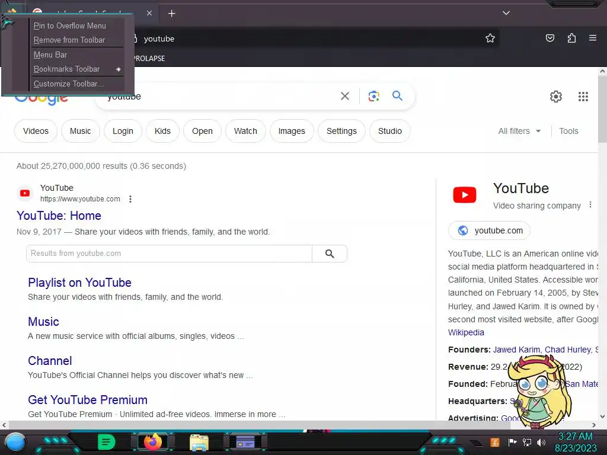This screenshot has width=607, height=455.
Task: Open Playlist on YouTube sitelink
Action: (x=79, y=283)
